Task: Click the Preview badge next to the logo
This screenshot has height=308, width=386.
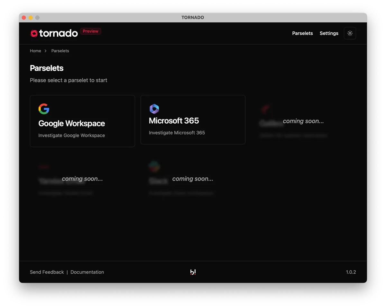Action: 90,31
